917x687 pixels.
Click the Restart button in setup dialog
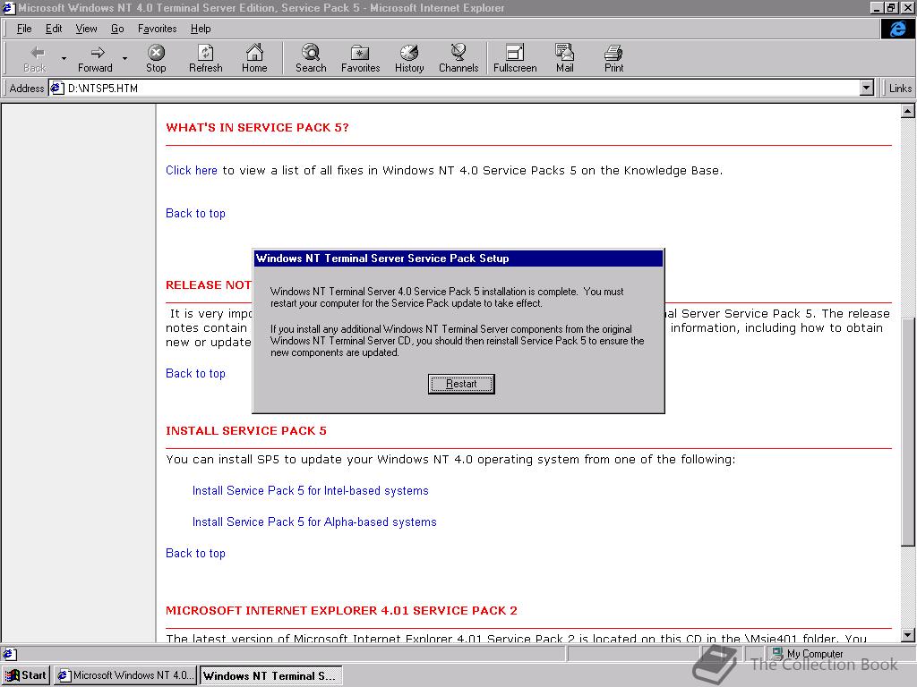(461, 384)
